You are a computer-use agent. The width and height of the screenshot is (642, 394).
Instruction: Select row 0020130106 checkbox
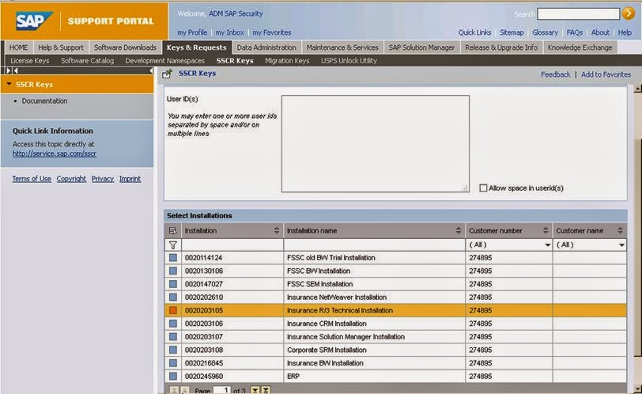(x=173, y=271)
